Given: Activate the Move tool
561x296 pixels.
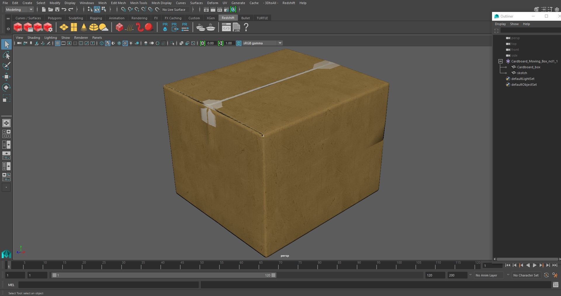Looking at the screenshot, I should pos(6,77).
